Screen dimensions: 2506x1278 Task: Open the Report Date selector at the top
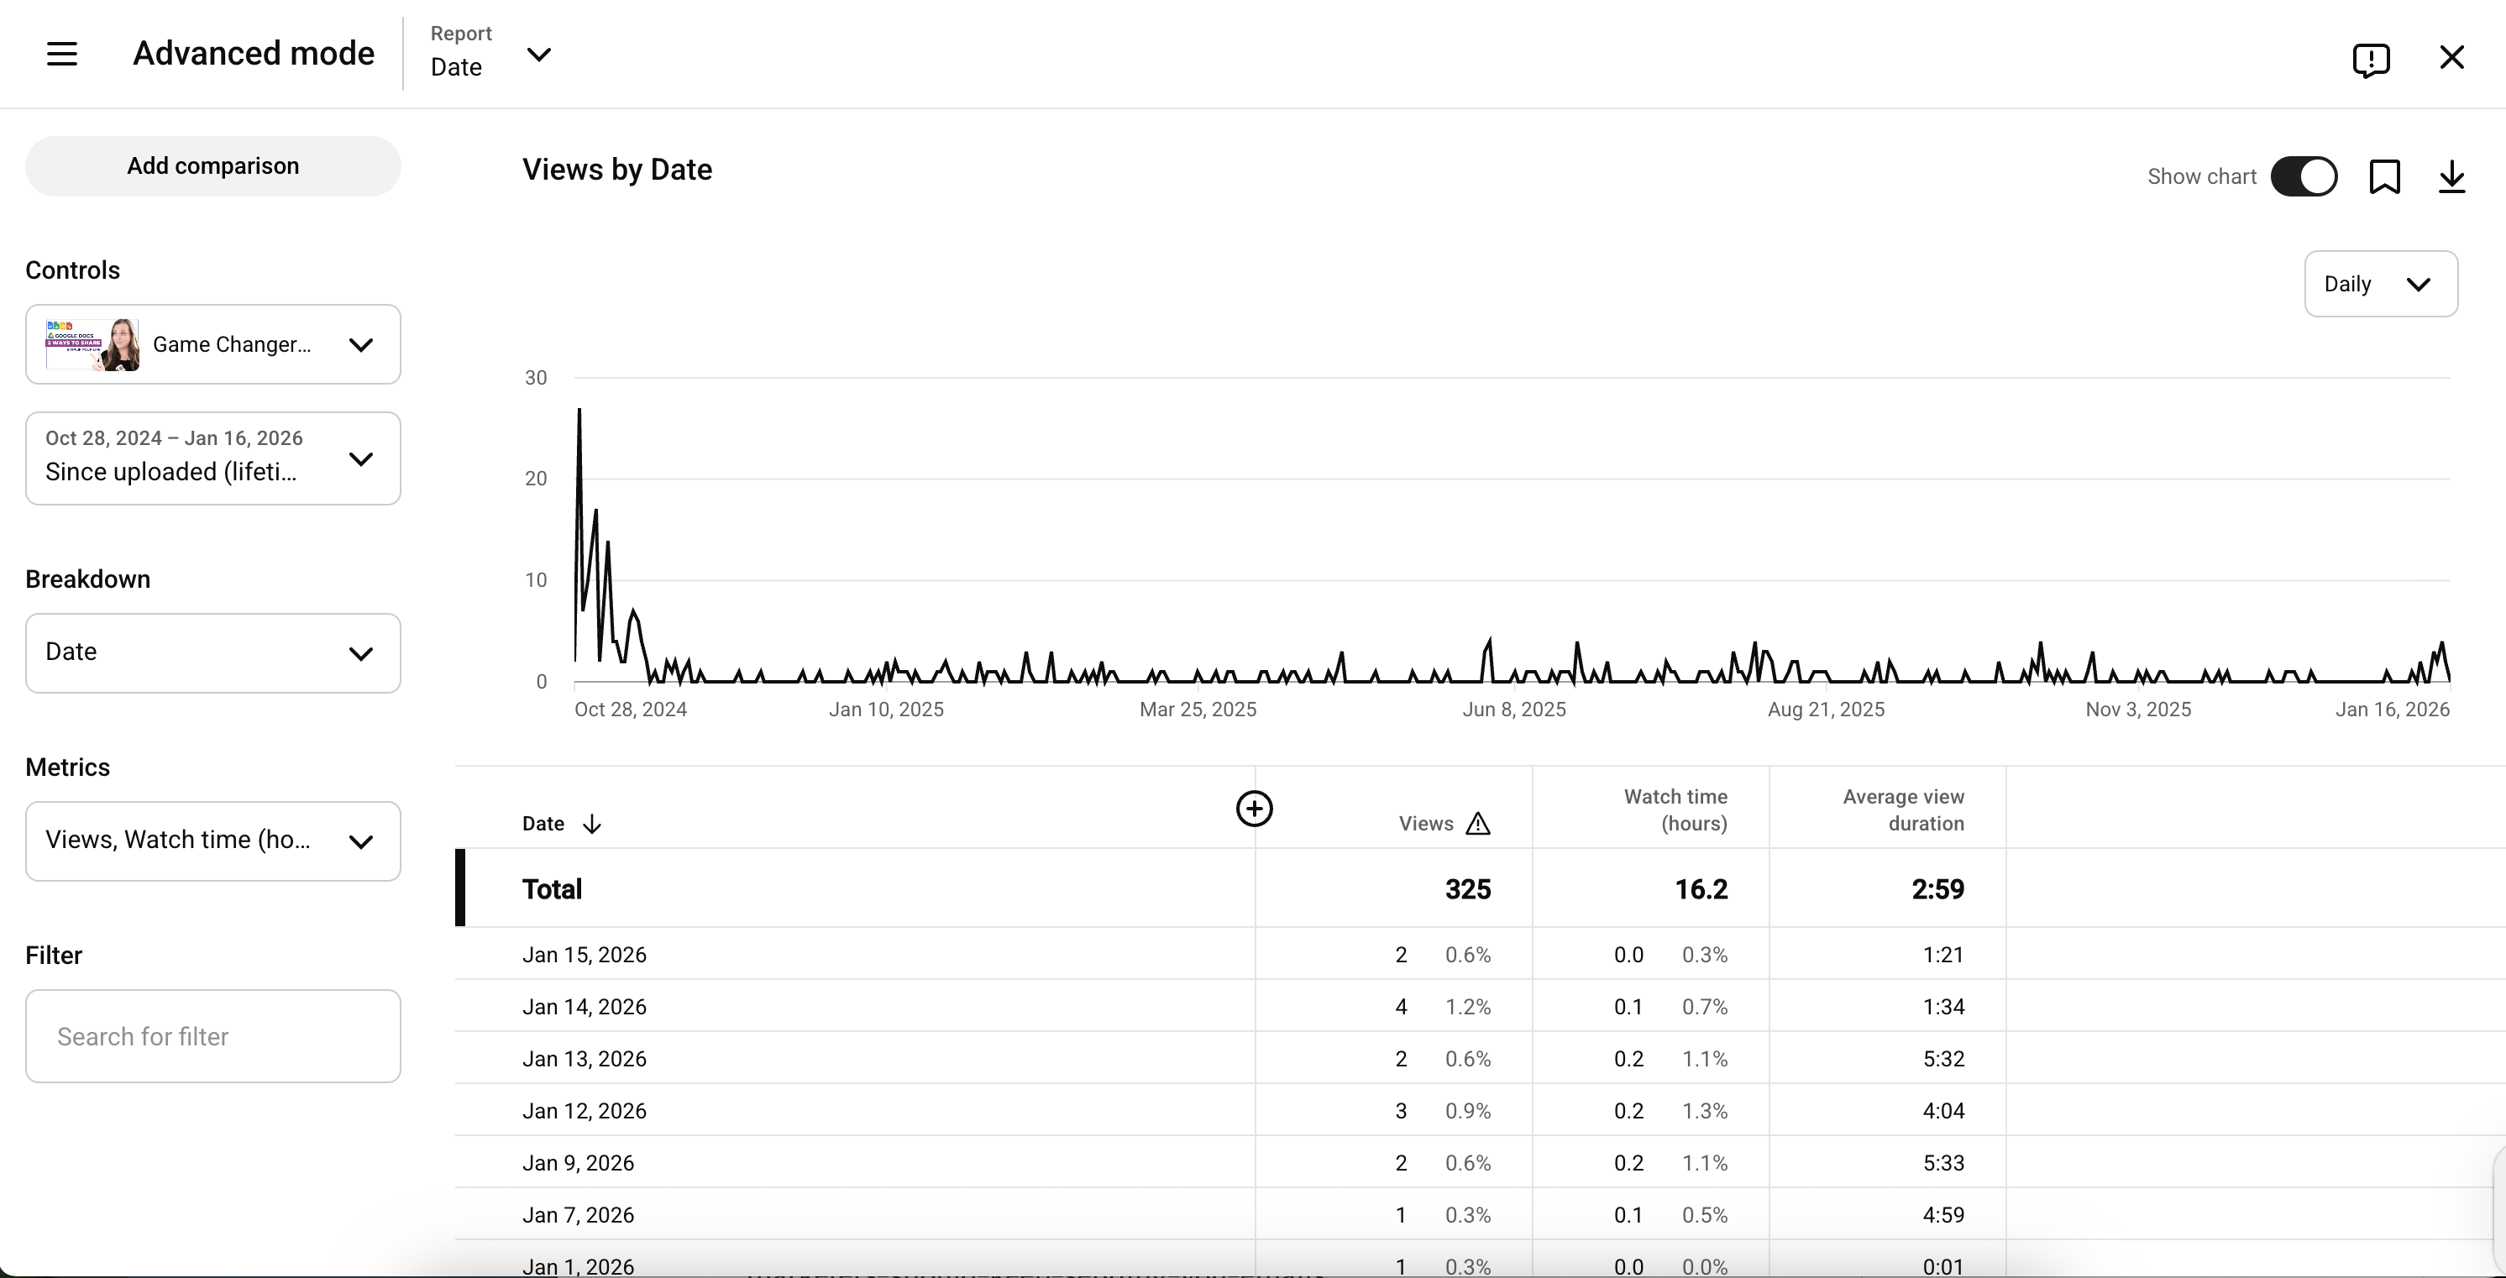[491, 54]
